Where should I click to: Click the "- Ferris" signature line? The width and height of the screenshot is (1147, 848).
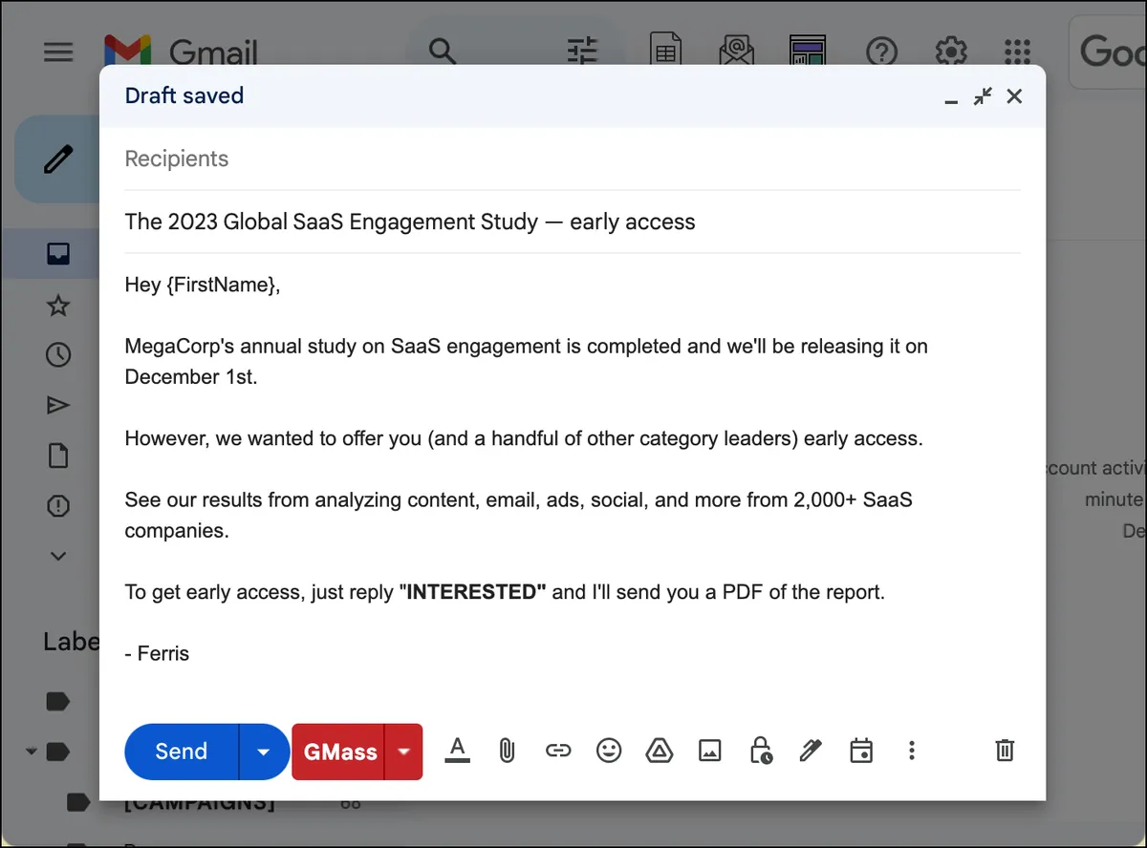pyautogui.click(x=158, y=654)
